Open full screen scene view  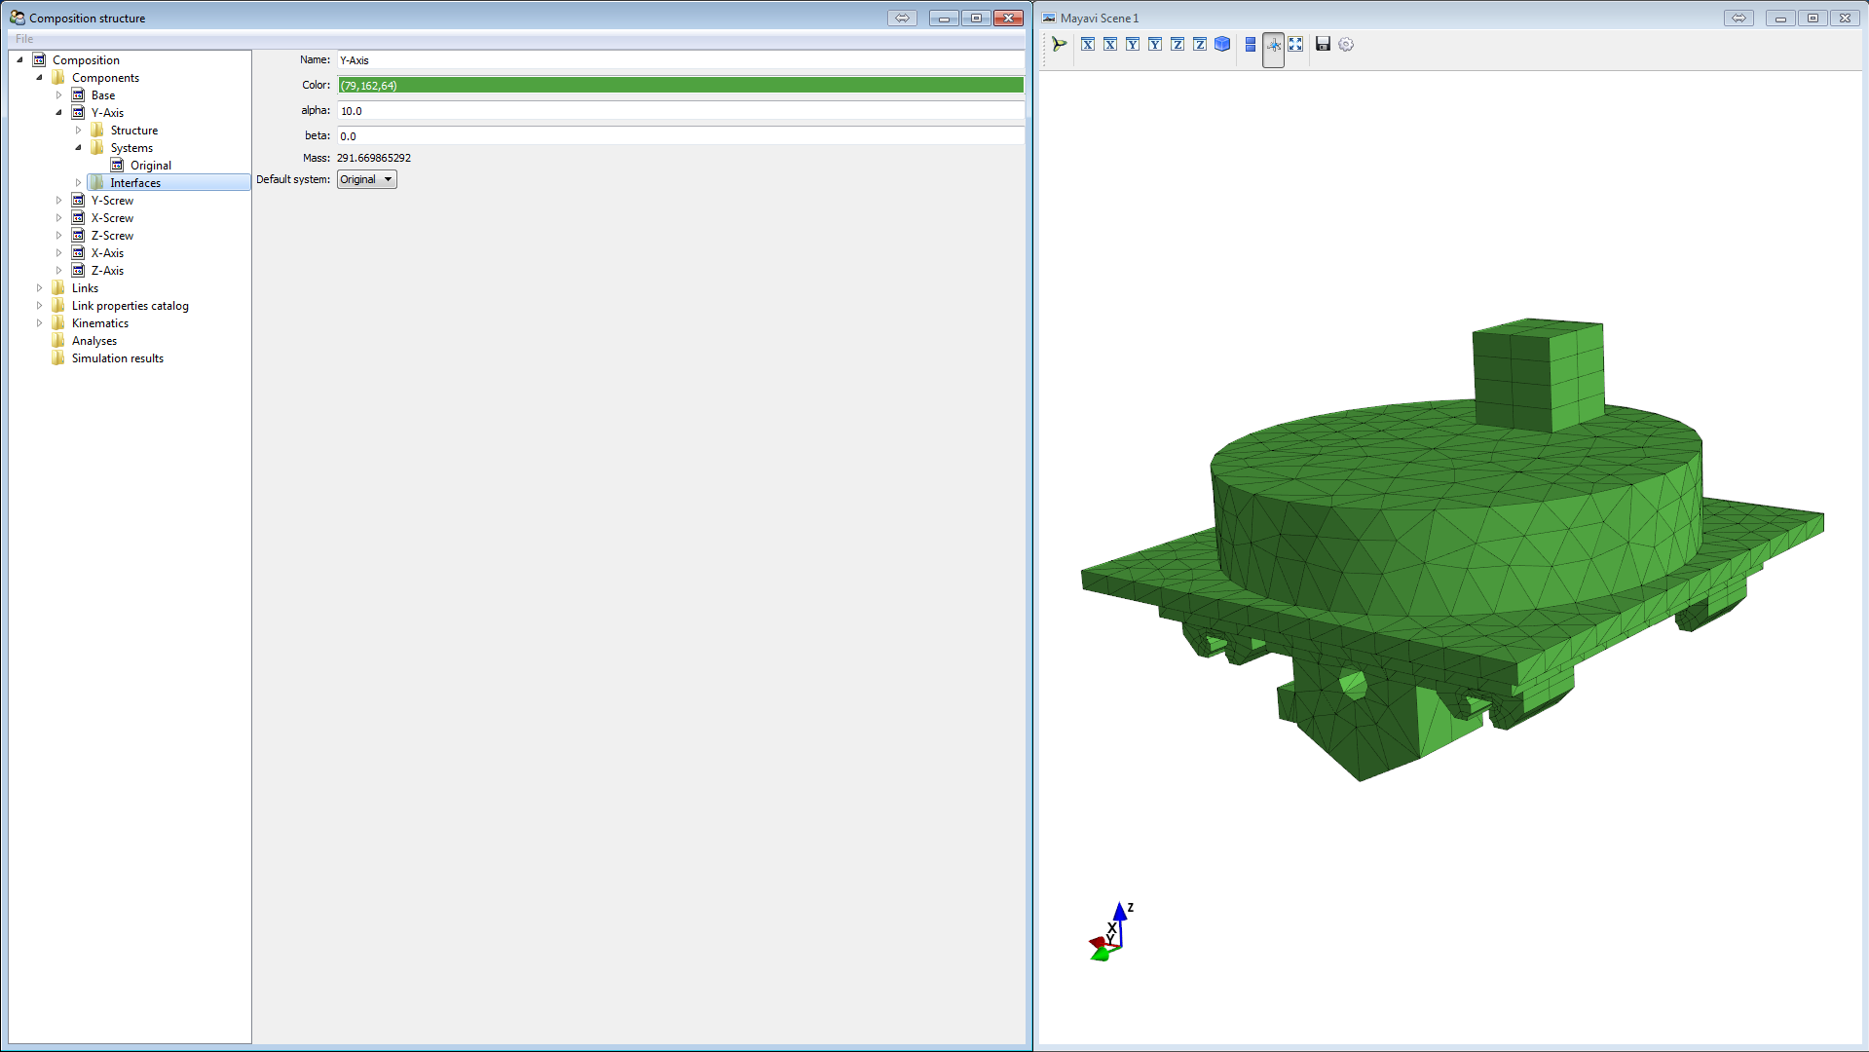pos(1295,44)
